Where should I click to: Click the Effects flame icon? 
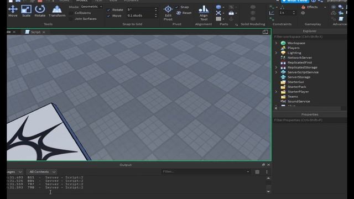coord(304,7)
